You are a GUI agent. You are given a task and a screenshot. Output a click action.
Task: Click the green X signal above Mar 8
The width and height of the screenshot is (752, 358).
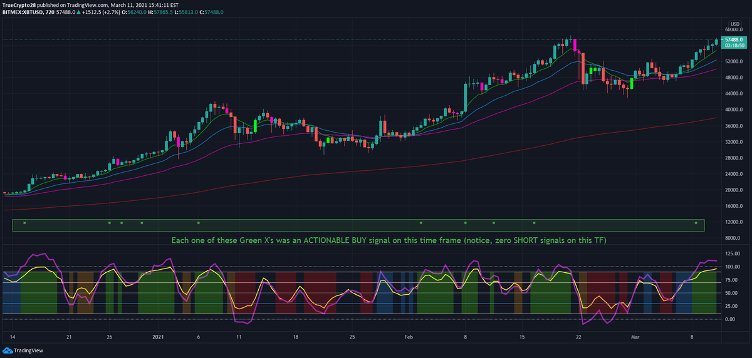pyautogui.click(x=696, y=223)
